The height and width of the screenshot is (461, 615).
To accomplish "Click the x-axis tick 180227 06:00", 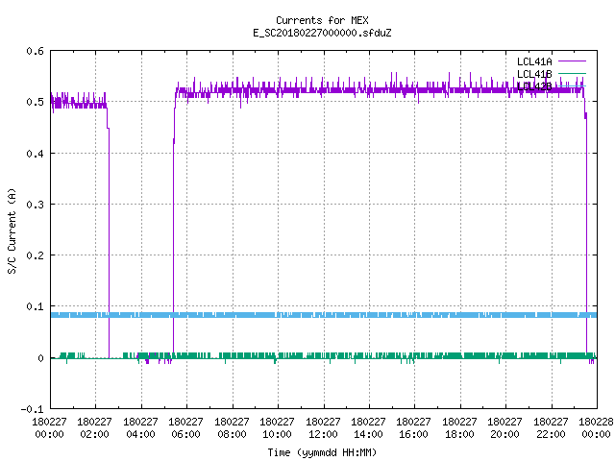I will pyautogui.click(x=185, y=427).
